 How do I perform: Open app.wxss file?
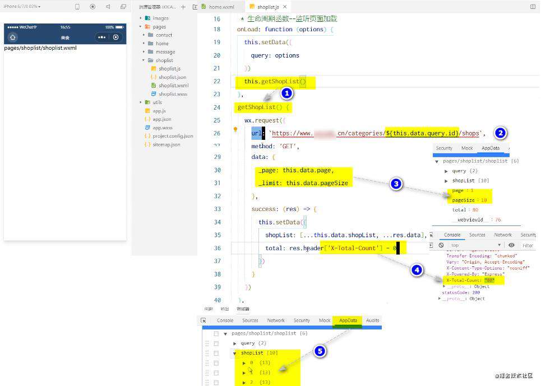click(163, 128)
